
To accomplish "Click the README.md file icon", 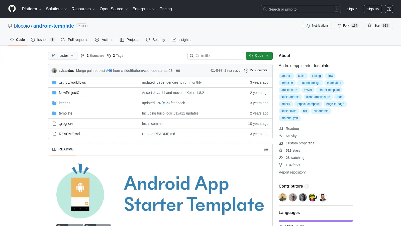I will coord(54,134).
